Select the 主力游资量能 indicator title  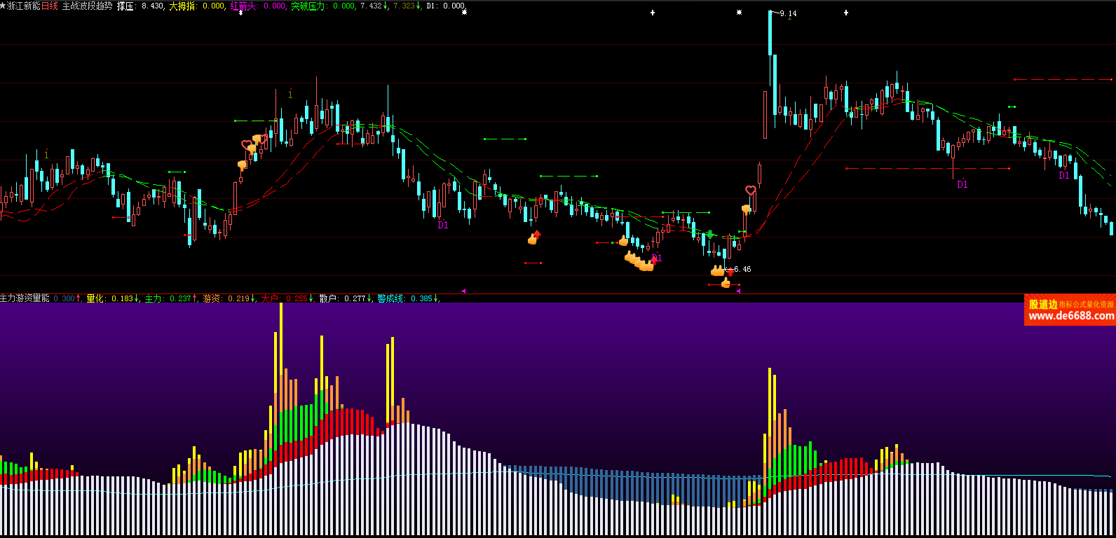[x=25, y=298]
